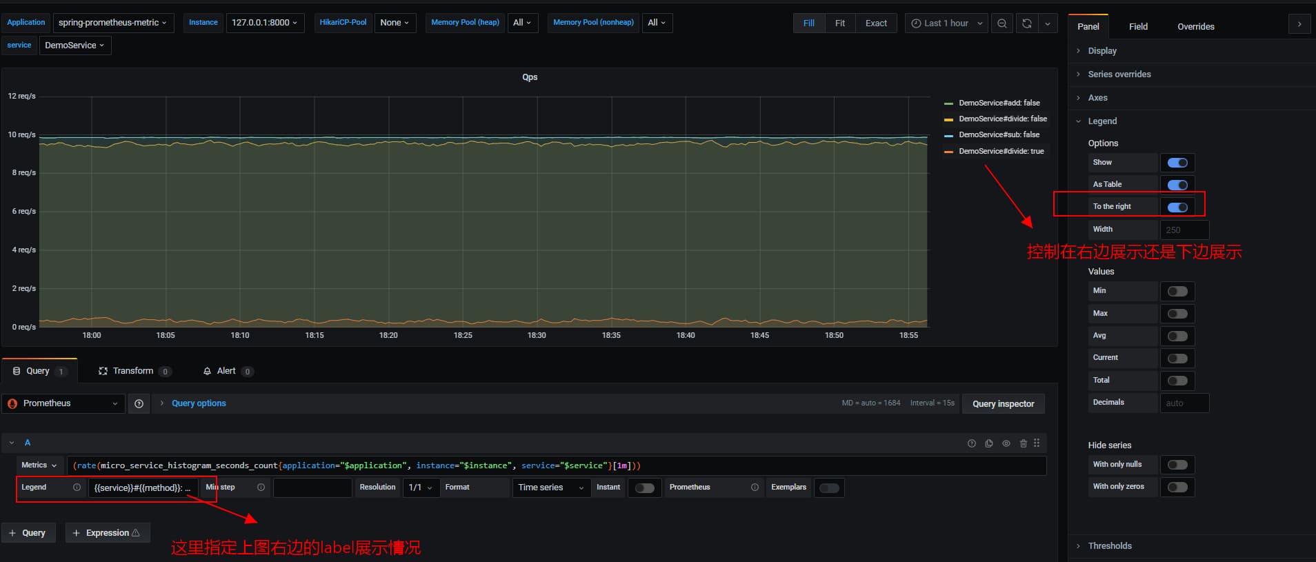The image size is (1316, 562).
Task: Click the Expression button
Action: pos(108,533)
